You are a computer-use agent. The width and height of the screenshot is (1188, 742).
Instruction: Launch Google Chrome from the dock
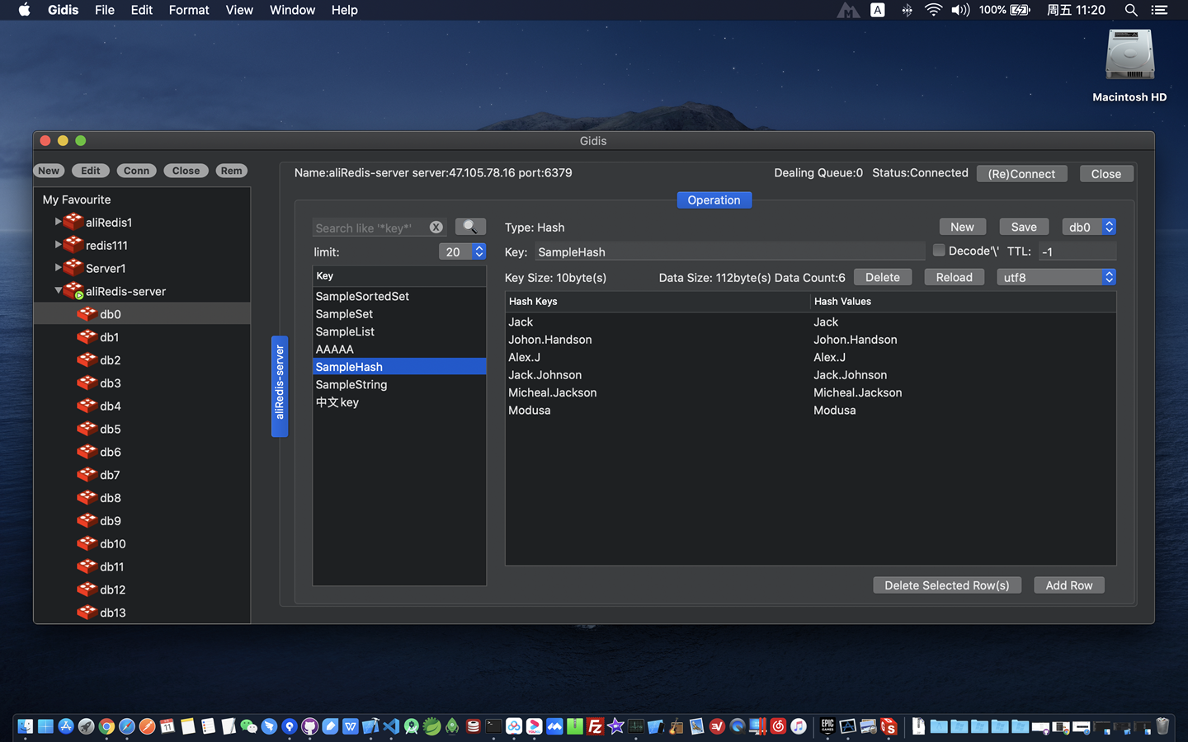pos(106,726)
